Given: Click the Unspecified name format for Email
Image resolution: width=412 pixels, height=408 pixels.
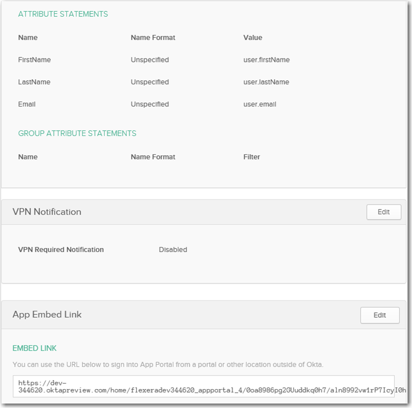Looking at the screenshot, I should click(149, 104).
